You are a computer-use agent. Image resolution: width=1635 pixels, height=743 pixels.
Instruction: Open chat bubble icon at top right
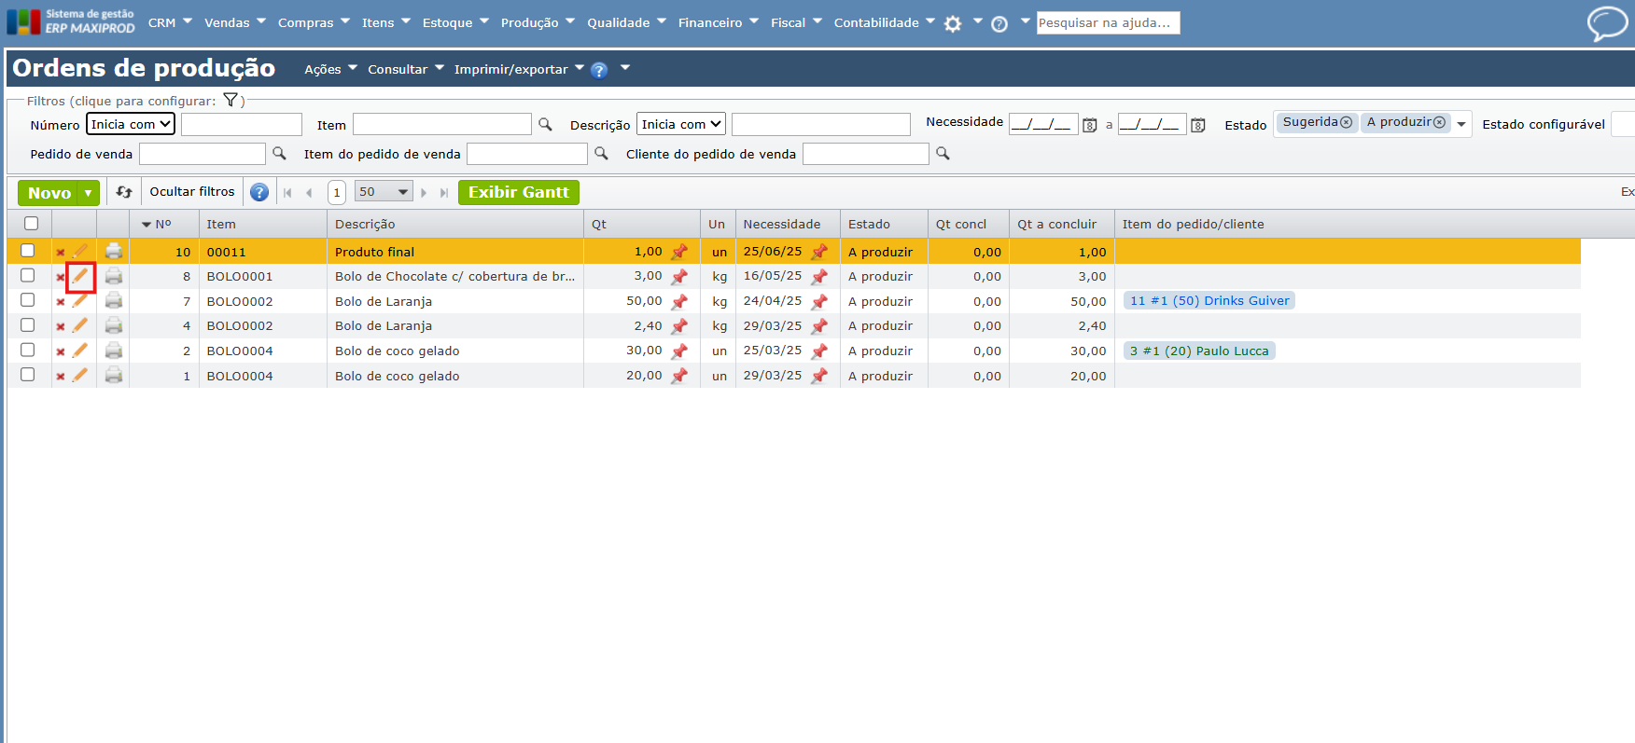click(1606, 23)
